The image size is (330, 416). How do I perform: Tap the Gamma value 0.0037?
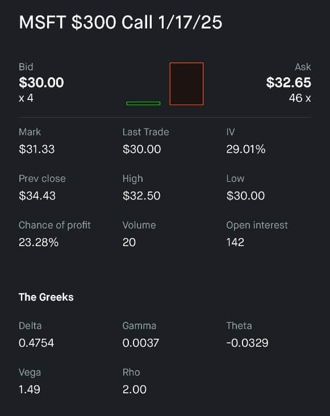[140, 343]
